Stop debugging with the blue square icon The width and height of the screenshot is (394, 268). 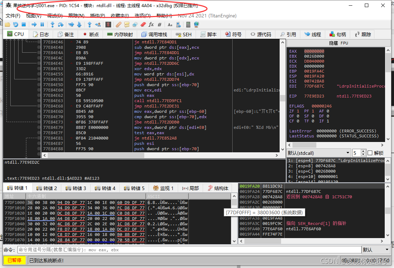click(24, 25)
